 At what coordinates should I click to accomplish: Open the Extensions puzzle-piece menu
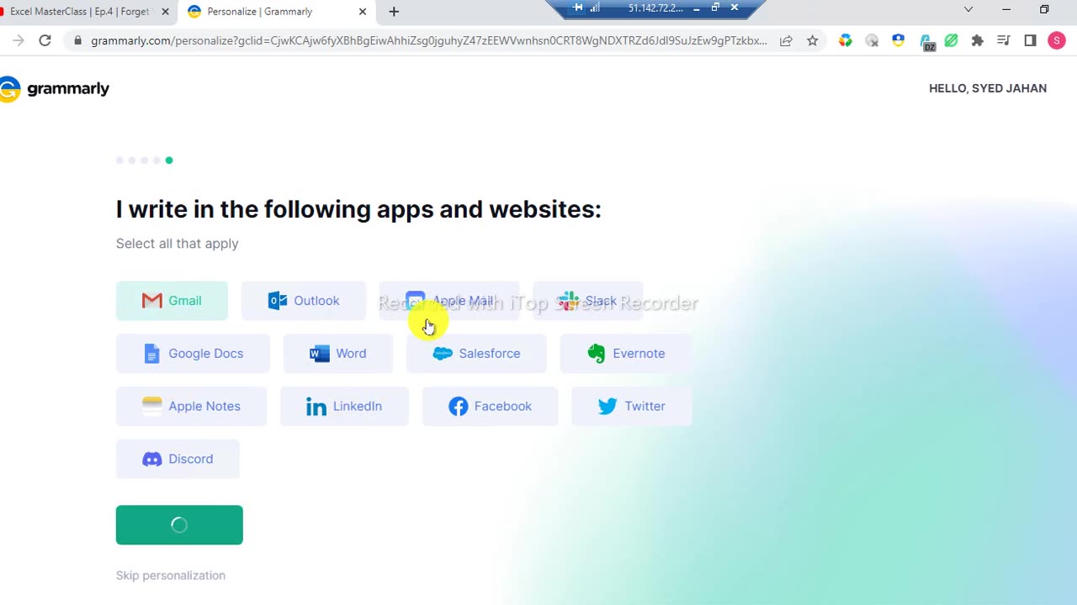[x=978, y=40]
